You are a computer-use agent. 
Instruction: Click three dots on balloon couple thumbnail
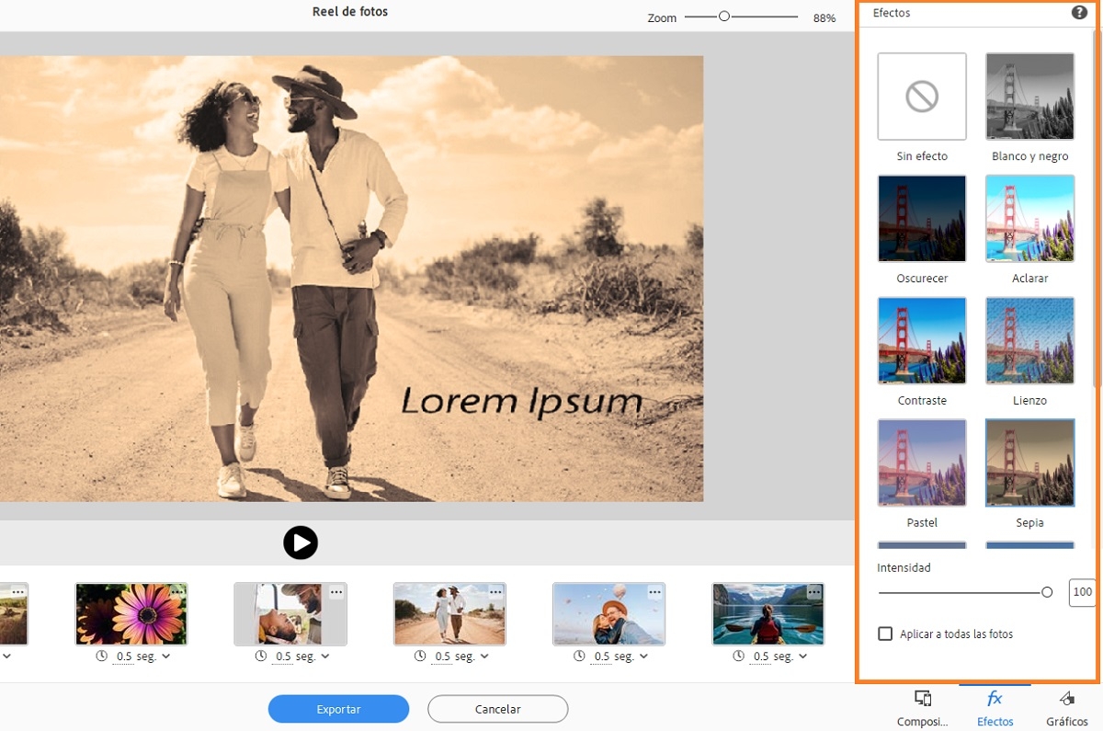(654, 593)
